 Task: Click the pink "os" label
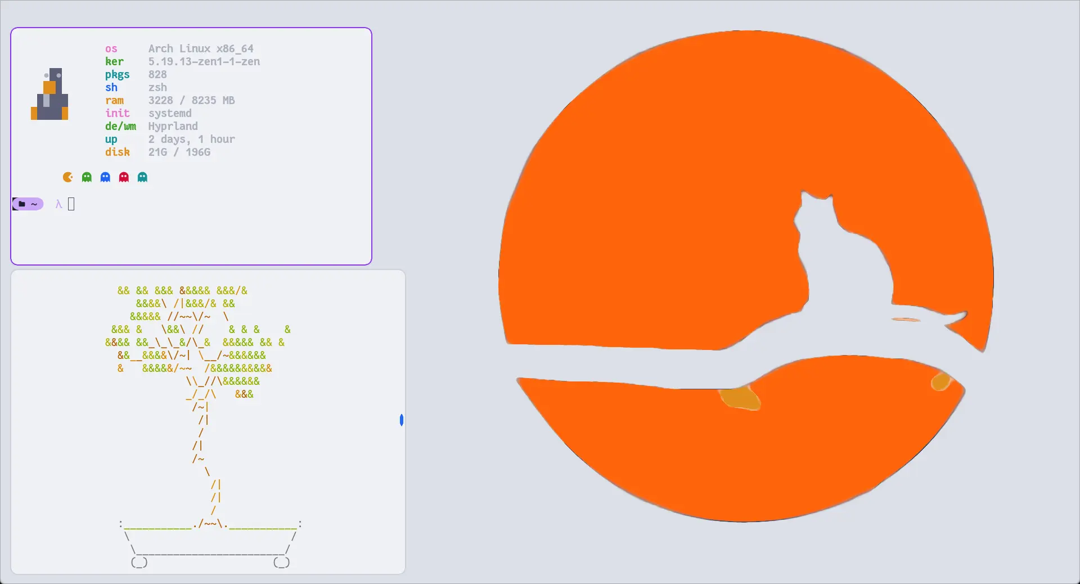coord(111,49)
